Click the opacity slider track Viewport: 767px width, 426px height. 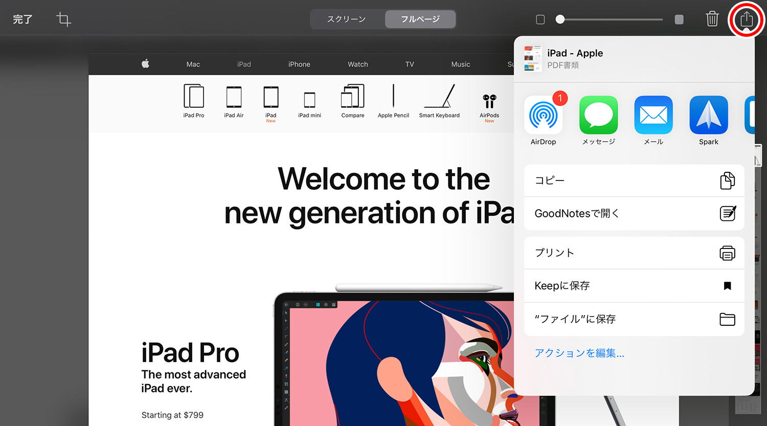612,19
